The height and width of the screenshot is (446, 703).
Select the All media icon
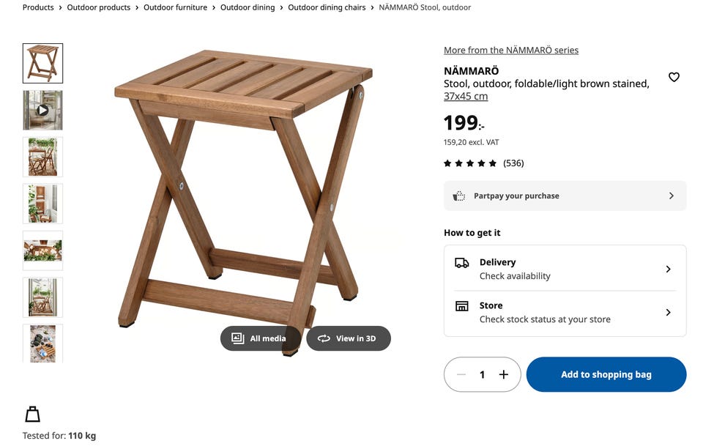237,338
